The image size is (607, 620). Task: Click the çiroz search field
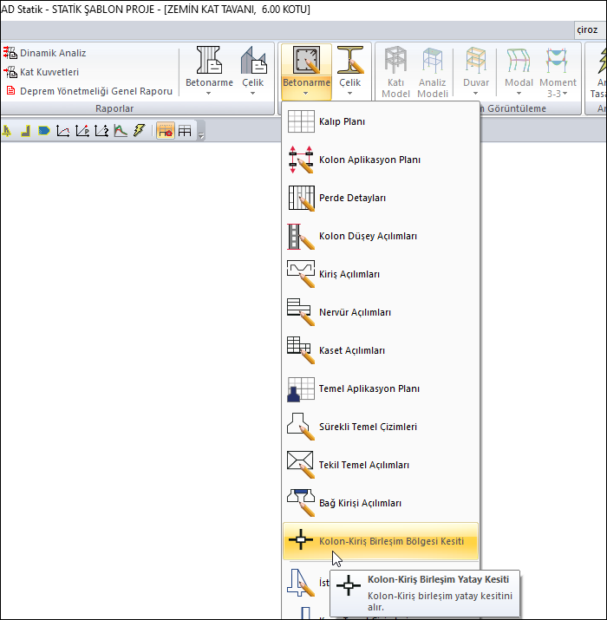(x=590, y=30)
